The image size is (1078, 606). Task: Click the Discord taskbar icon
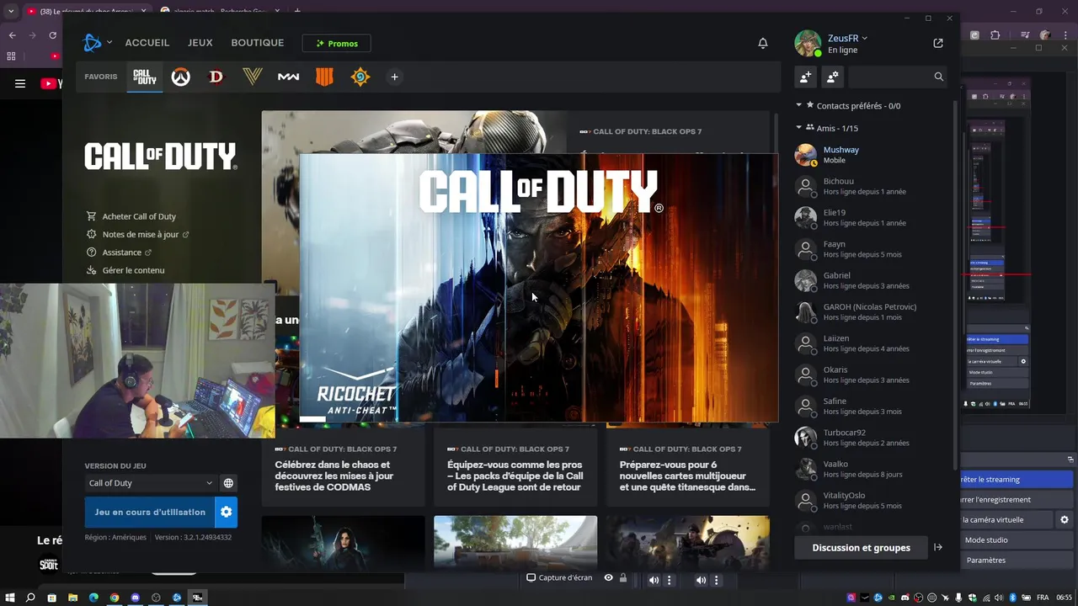(x=135, y=598)
